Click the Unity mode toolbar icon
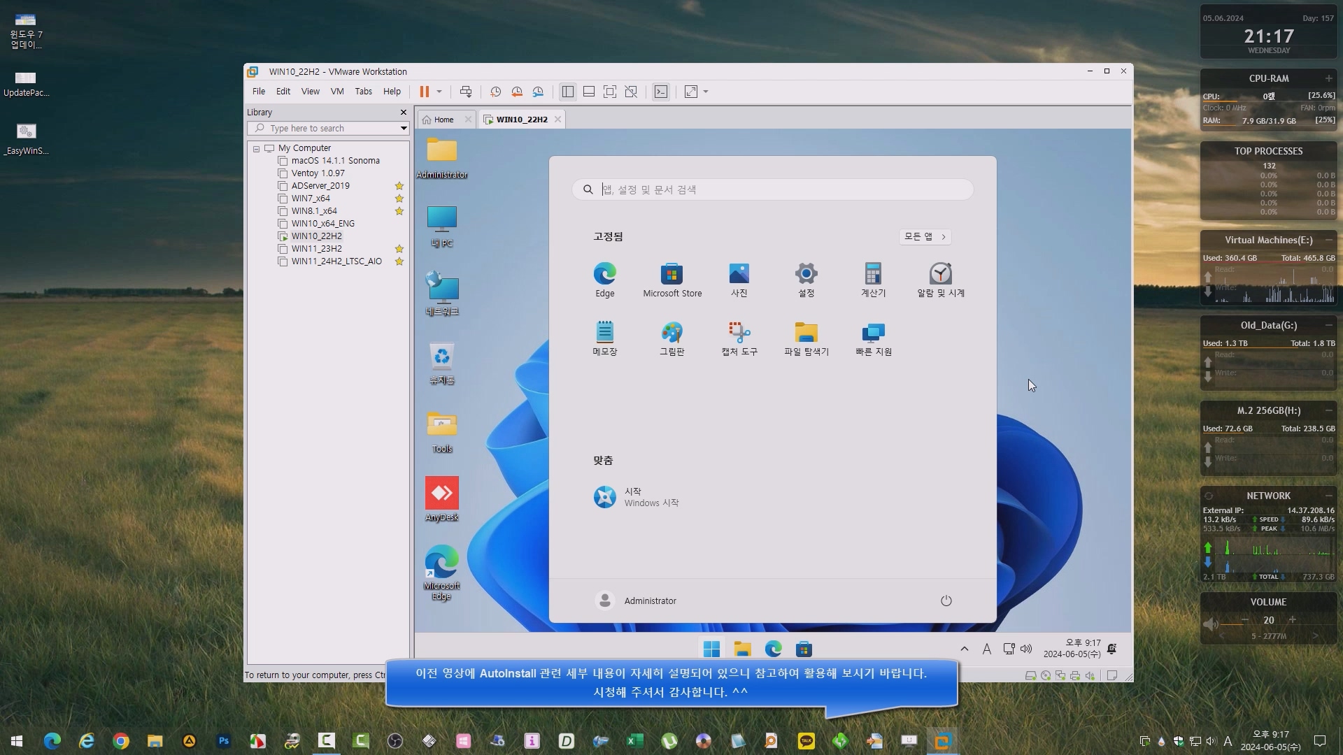This screenshot has height=755, width=1343. click(631, 92)
